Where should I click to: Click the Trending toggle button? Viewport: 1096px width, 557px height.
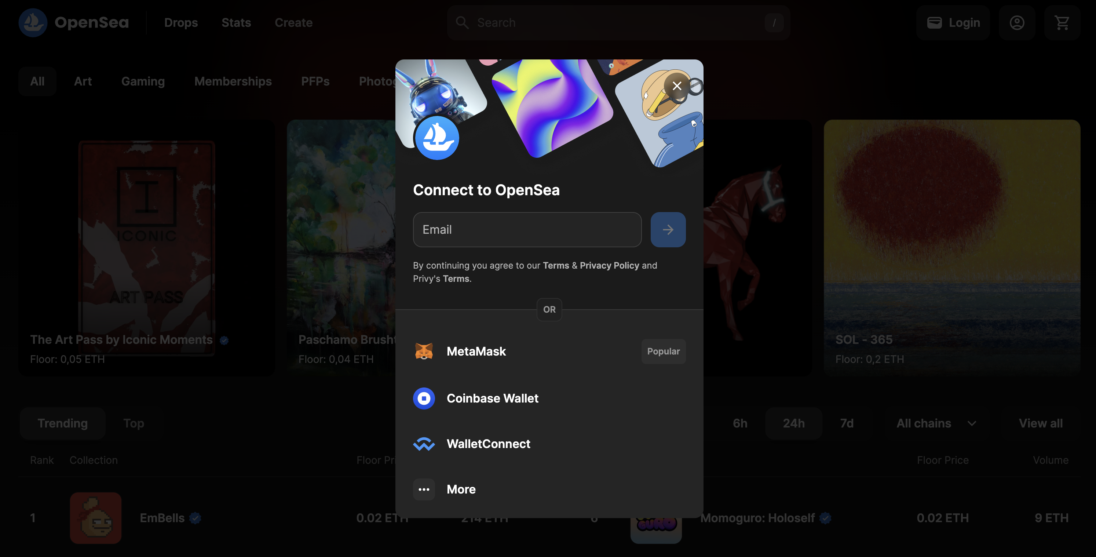[x=62, y=423]
